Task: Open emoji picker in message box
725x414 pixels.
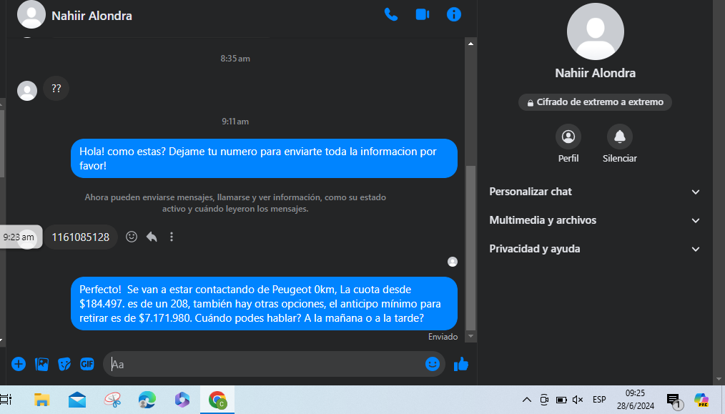Action: [432, 364]
